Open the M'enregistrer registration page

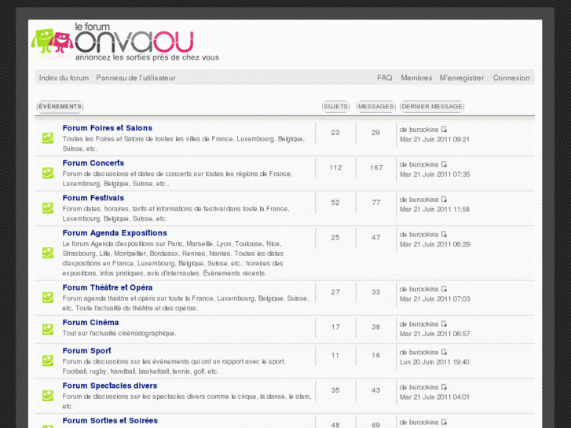click(x=462, y=78)
